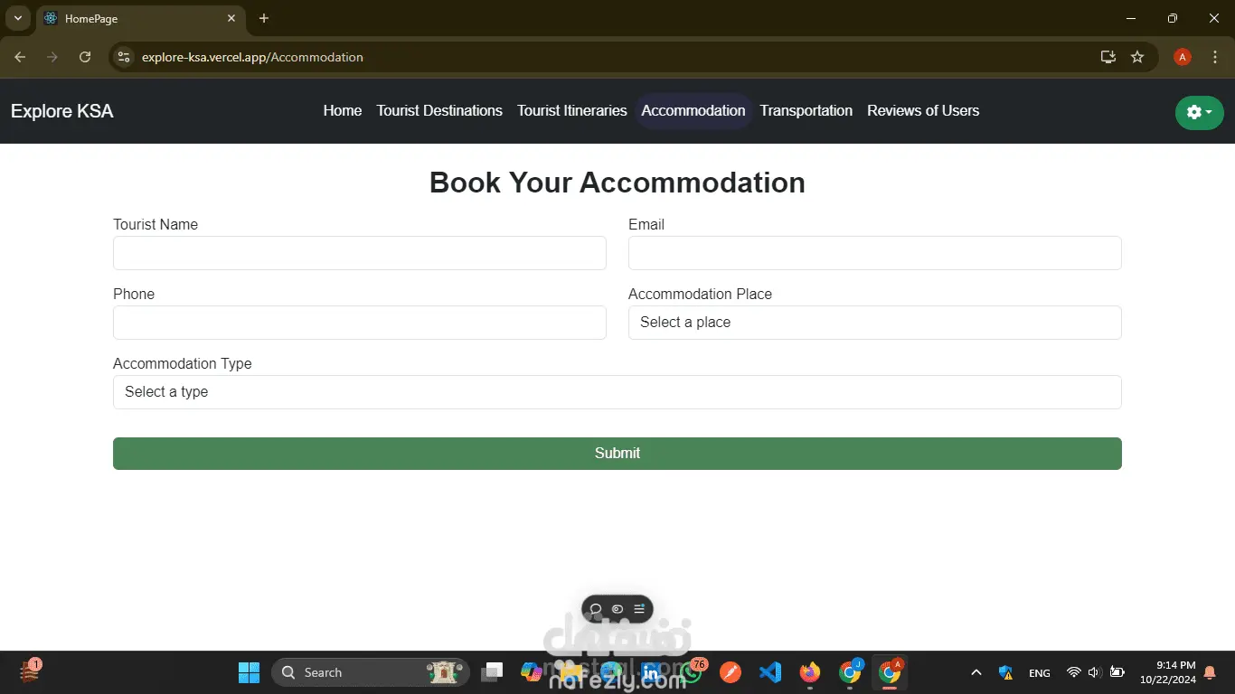Show hidden icons in the system tray
This screenshot has height=694, width=1235.
click(x=976, y=672)
